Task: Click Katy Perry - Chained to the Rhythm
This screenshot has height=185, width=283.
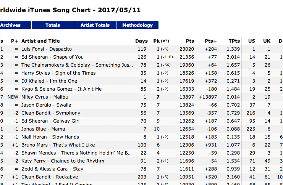Action: [x=63, y=161]
